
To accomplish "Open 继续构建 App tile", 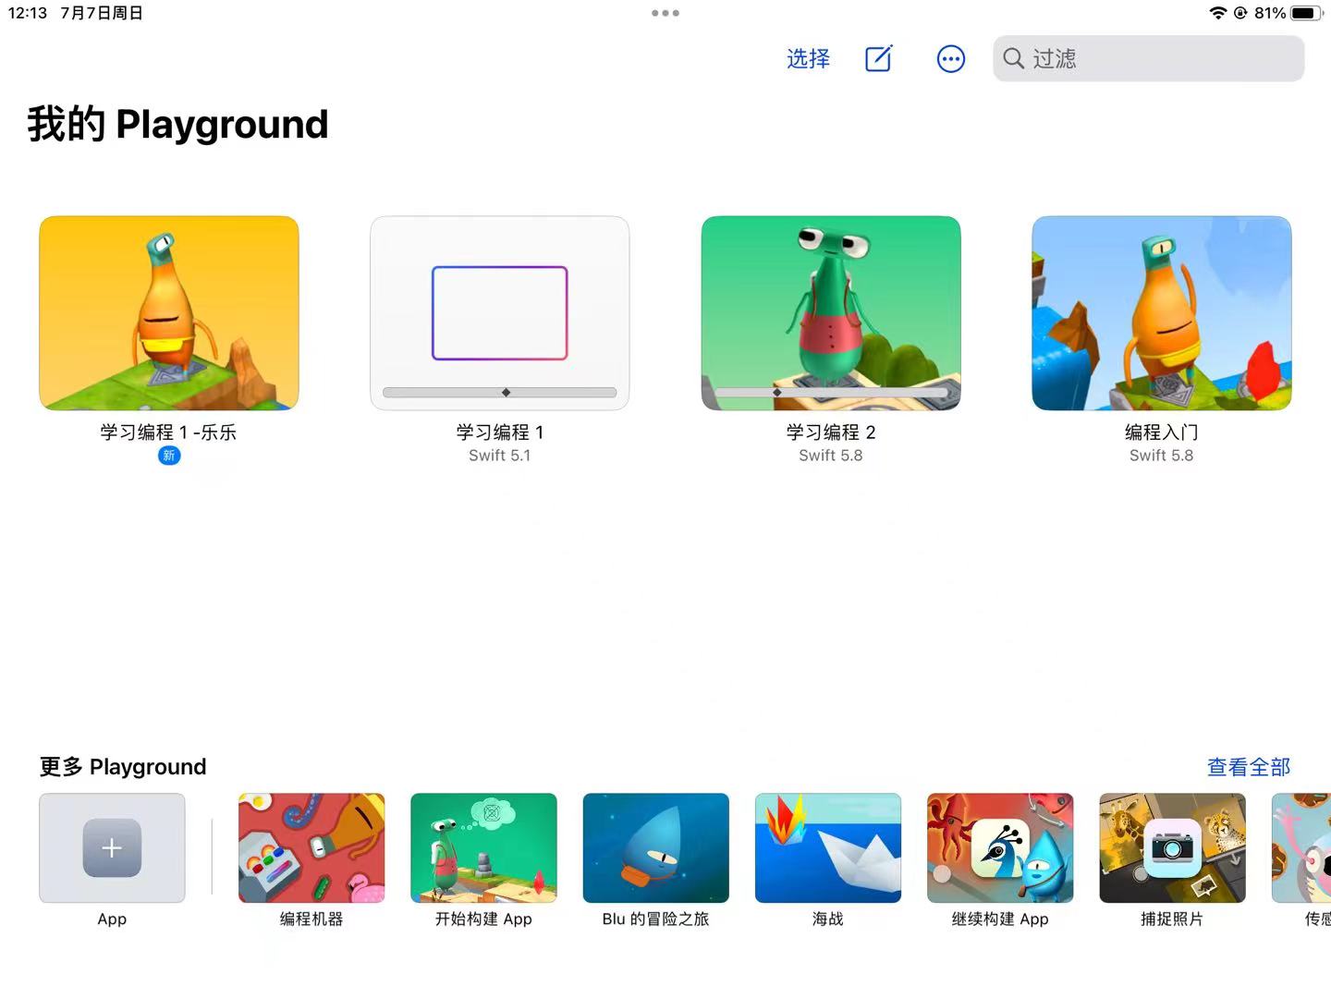I will click(x=1000, y=847).
